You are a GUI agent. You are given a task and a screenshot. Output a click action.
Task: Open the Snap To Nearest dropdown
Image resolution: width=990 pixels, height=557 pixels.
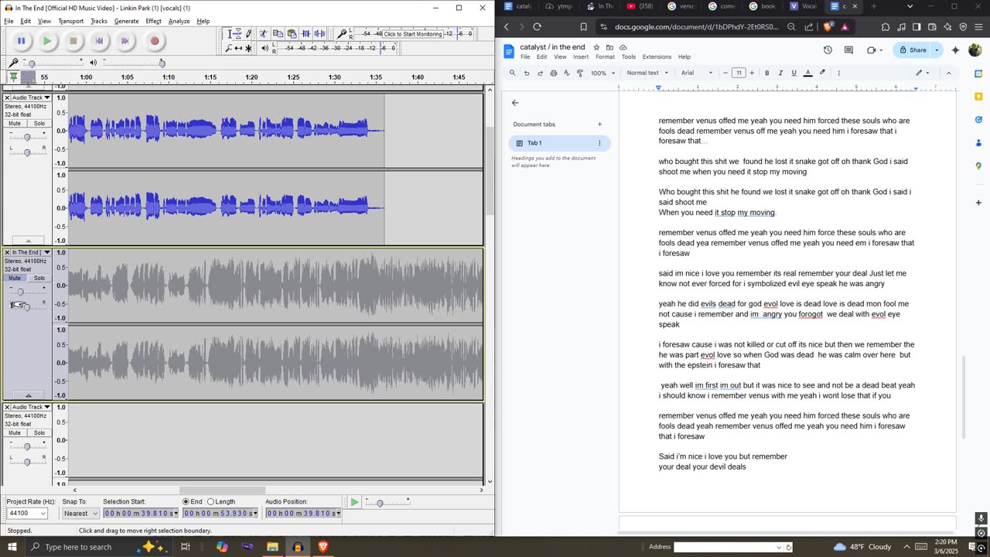(x=95, y=513)
